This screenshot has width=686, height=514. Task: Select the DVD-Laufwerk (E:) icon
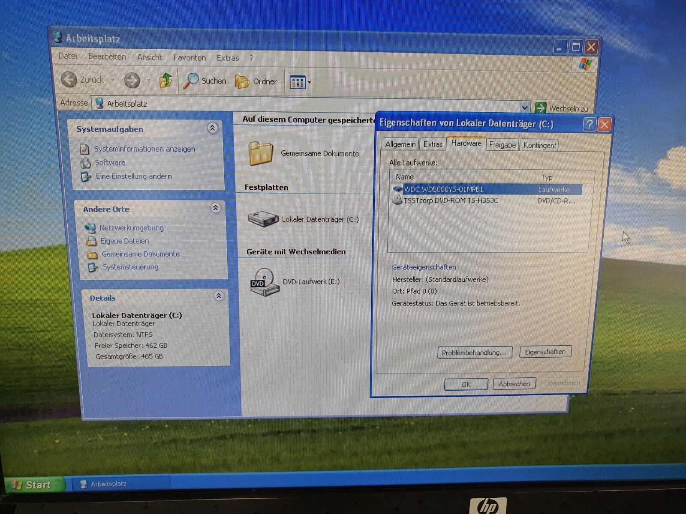264,281
